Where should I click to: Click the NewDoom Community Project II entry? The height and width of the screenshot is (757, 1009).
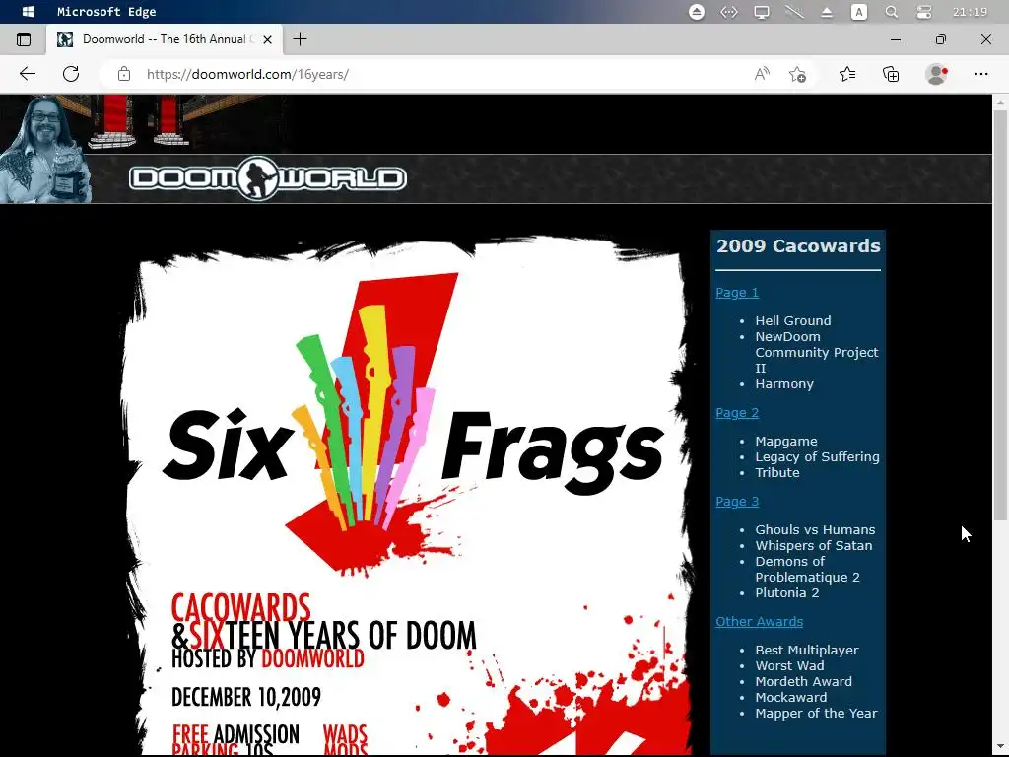(x=817, y=352)
